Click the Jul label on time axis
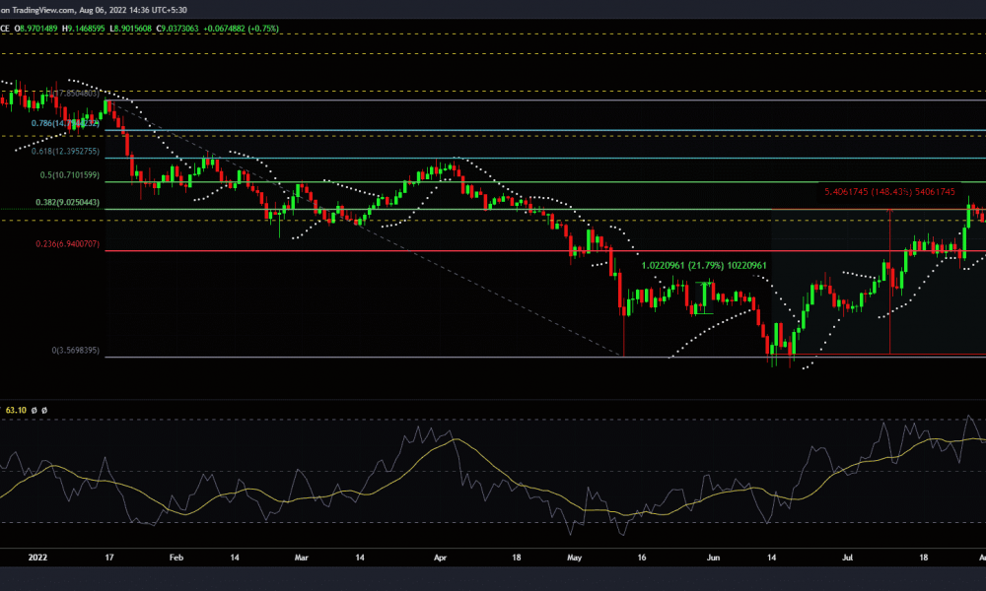 pos(848,558)
